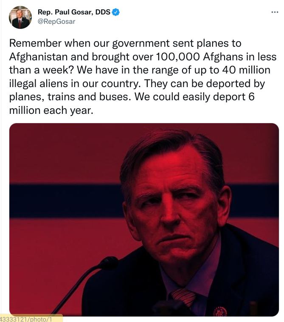Viewport: 284px width, 322px height.
Task: Open the tweet's three-dot more options menu
Action: (x=275, y=12)
